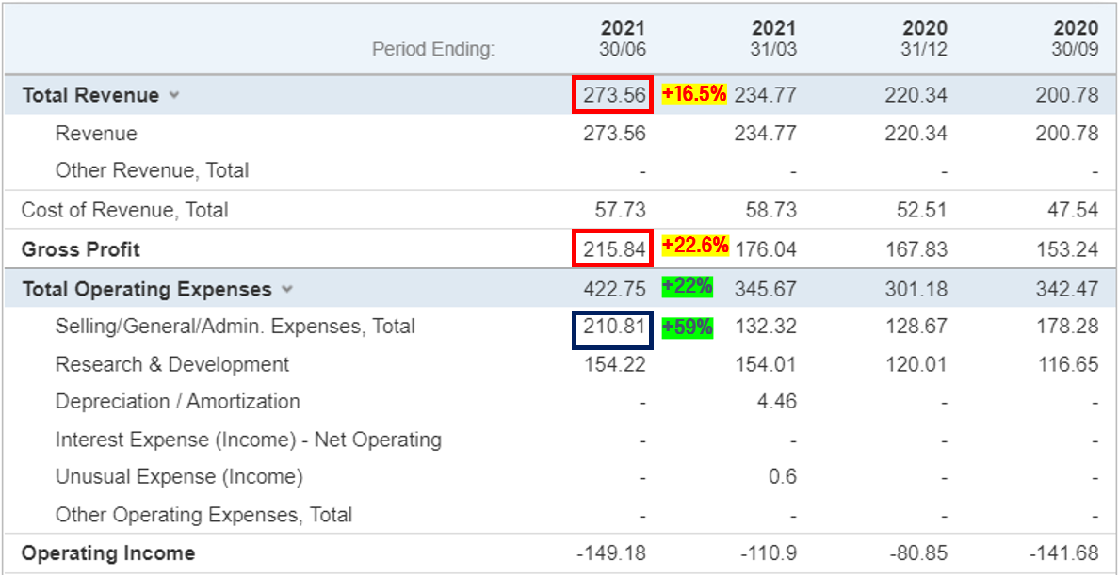
Task: Select SG&A expenses value 210.81
Action: (614, 327)
